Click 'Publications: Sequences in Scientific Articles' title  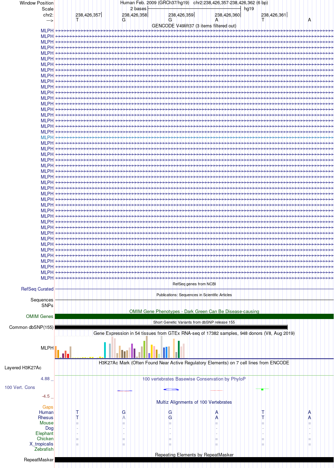194,295
